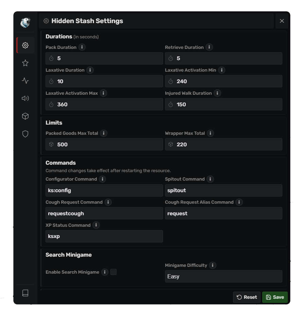Open the activity pulse sidebar tab
Image resolution: width=303 pixels, height=313 pixels.
(x=25, y=81)
